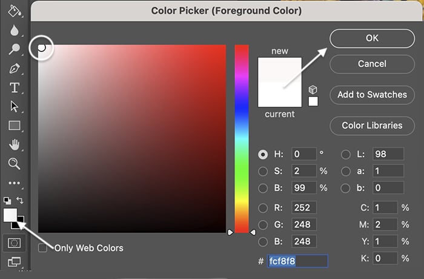This screenshot has height=279, width=424.
Task: Click the L field showing 98
Action: coord(388,154)
